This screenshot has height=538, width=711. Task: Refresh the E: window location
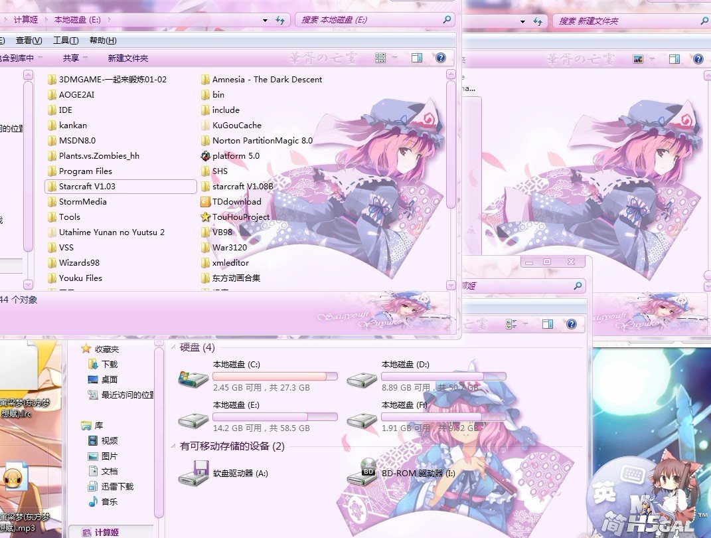pos(279,21)
